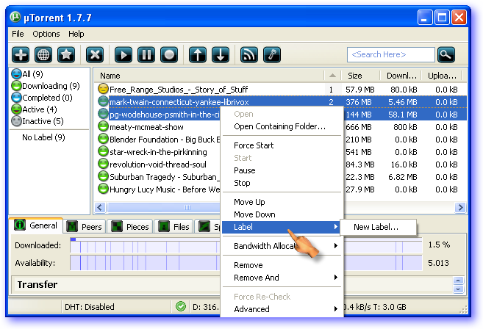Sort by the Name column header
The width and height of the screenshot is (483, 329).
tap(209, 76)
